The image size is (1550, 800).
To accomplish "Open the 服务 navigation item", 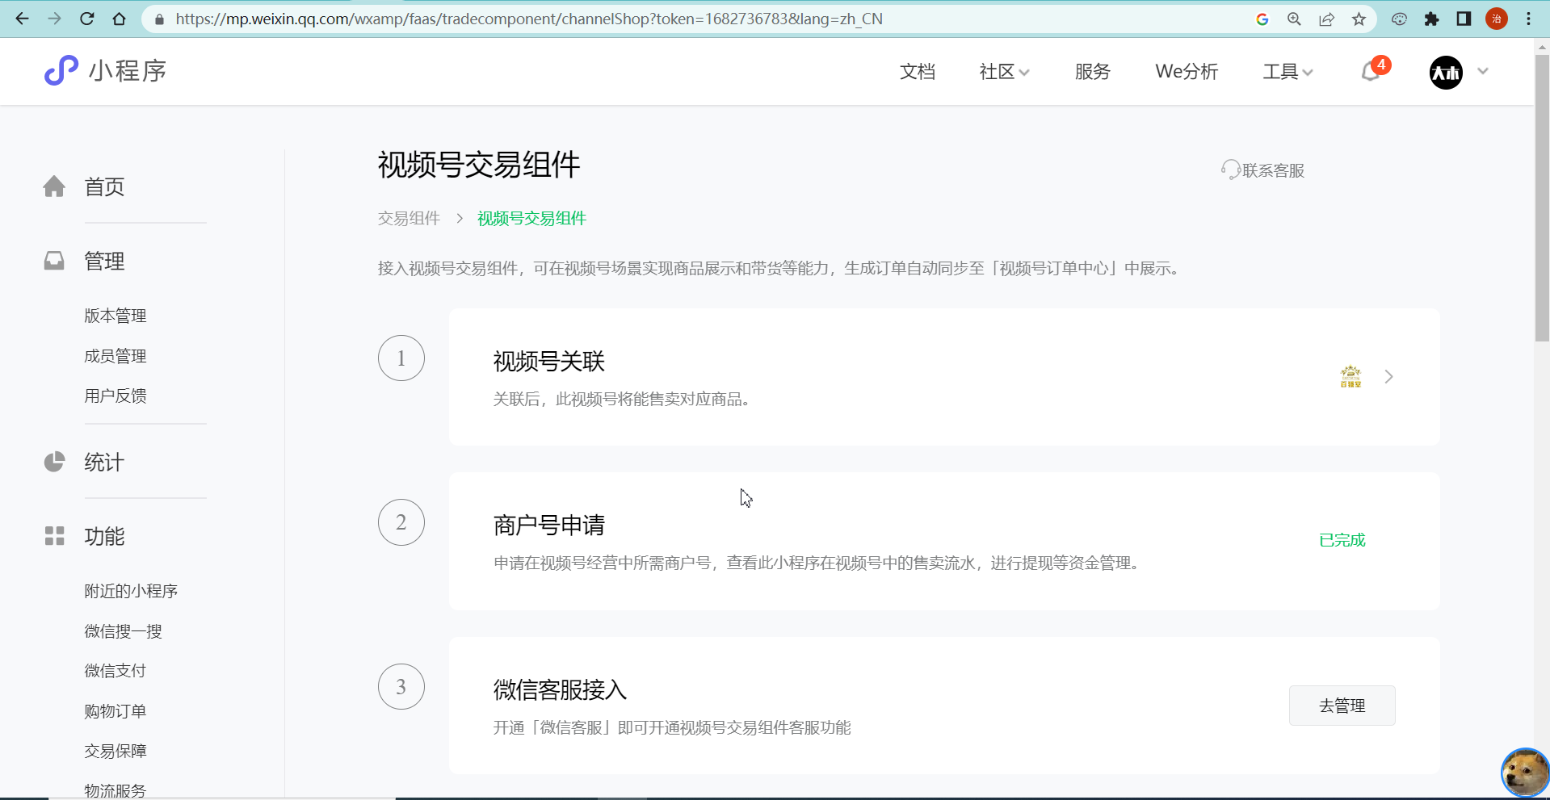I will point(1093,72).
